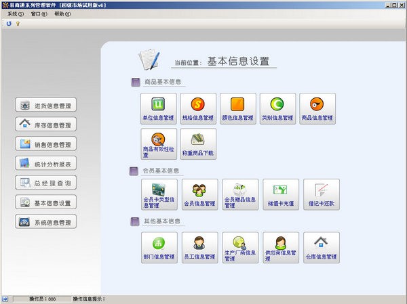Go to 总经理查询 general manager query
Viewport: 407px width, 304px height.
pos(45,182)
